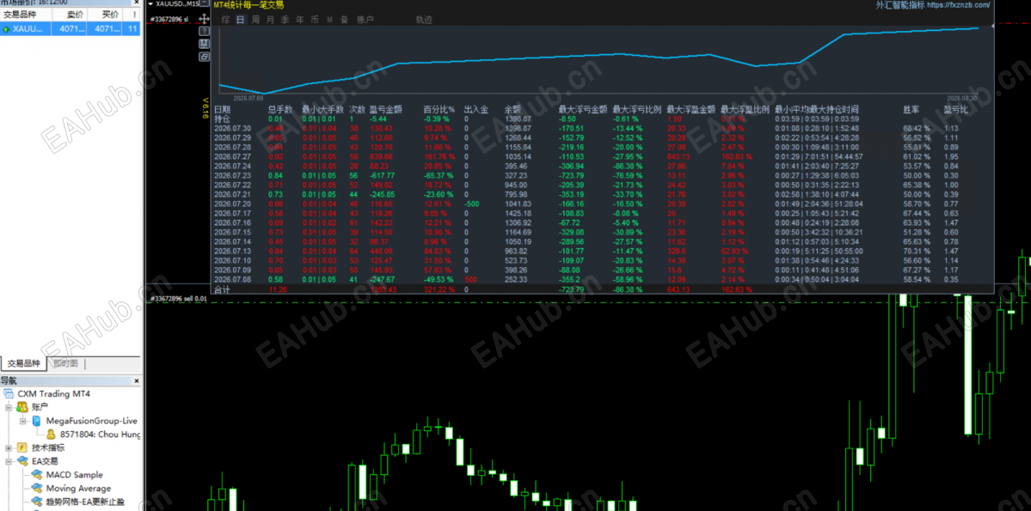Open the 轨迹 trajectory tab
The width and height of the screenshot is (1031, 511).
[424, 20]
